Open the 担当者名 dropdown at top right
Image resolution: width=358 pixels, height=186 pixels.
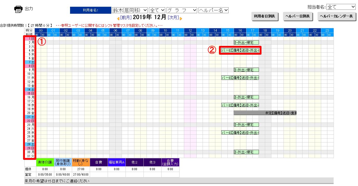[341, 7]
